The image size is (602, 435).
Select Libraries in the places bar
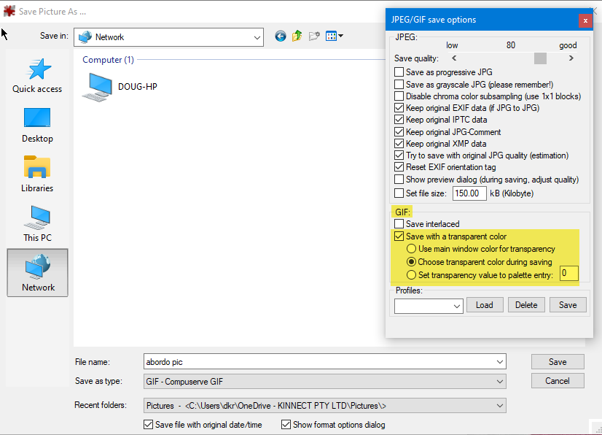(37, 174)
